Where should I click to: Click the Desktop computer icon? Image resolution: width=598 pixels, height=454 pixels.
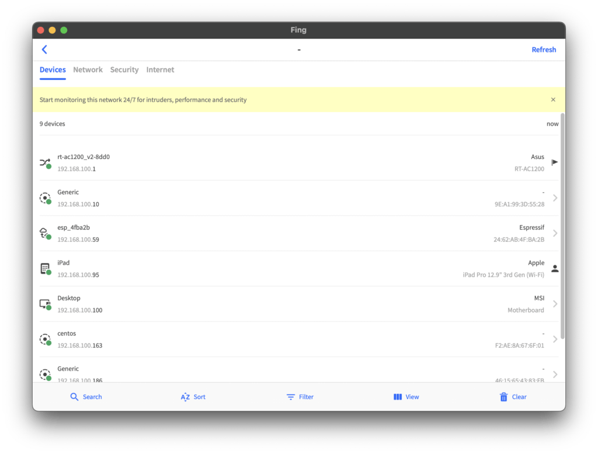click(45, 304)
